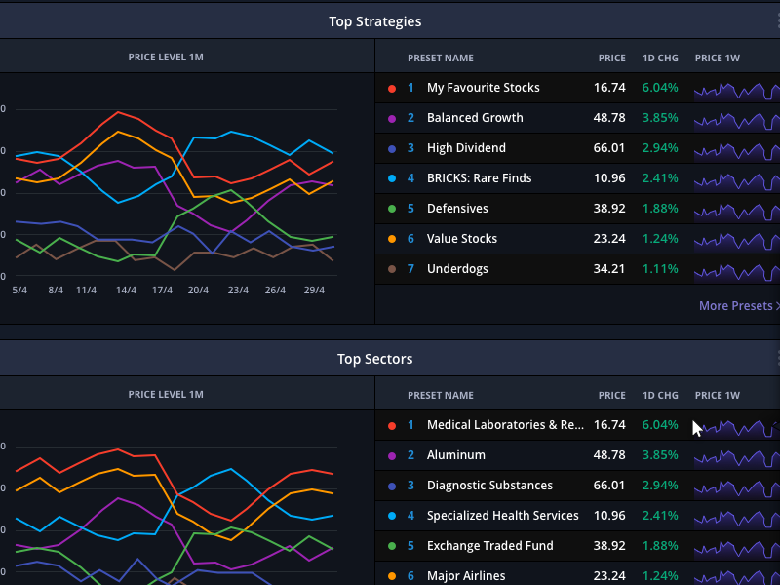
Task: Click dark blue dot beside Diagnostic Substances
Action: coord(392,486)
